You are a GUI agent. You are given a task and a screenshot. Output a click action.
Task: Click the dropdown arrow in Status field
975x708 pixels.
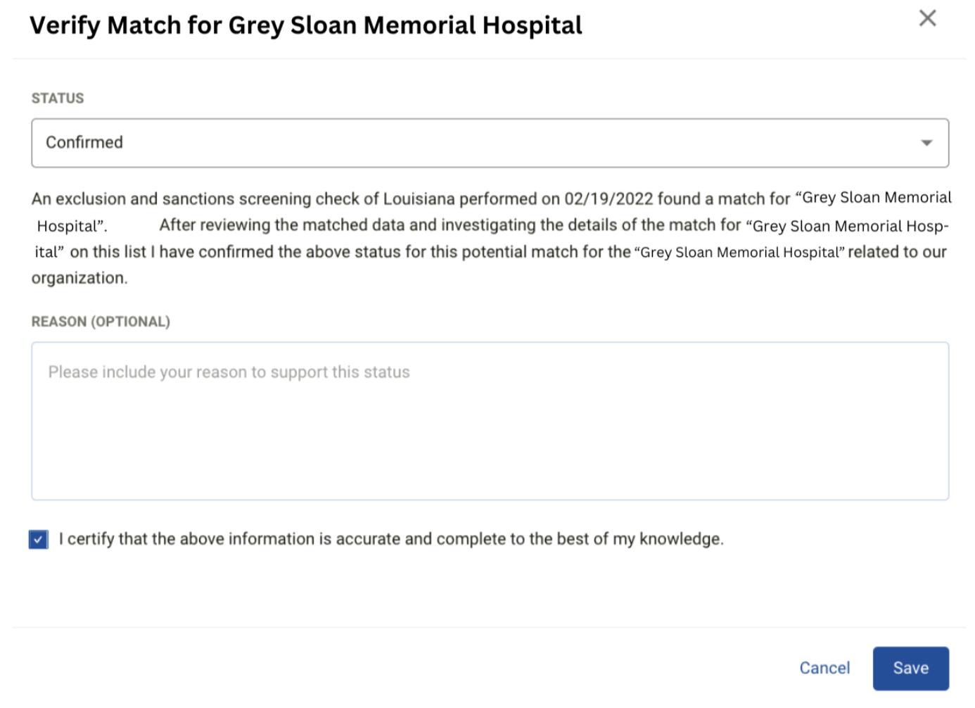coord(926,143)
